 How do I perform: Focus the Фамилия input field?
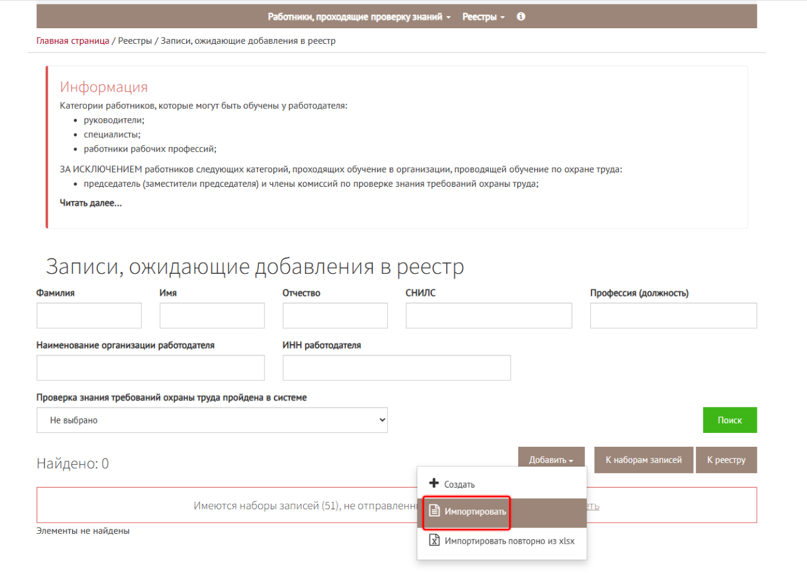click(89, 315)
